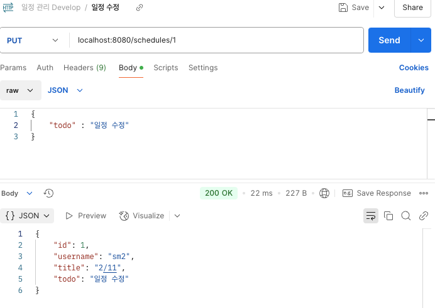The width and height of the screenshot is (435, 308).
Task: Open the Visualize response view
Action: point(141,216)
